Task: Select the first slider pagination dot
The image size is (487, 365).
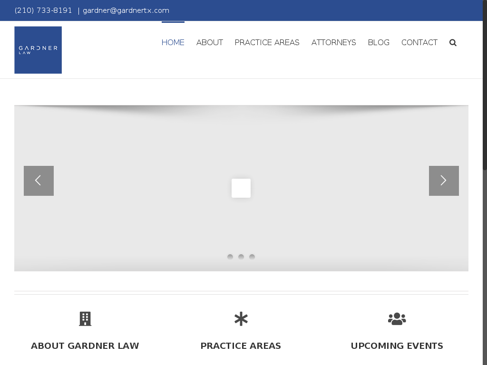Action: 230,257
